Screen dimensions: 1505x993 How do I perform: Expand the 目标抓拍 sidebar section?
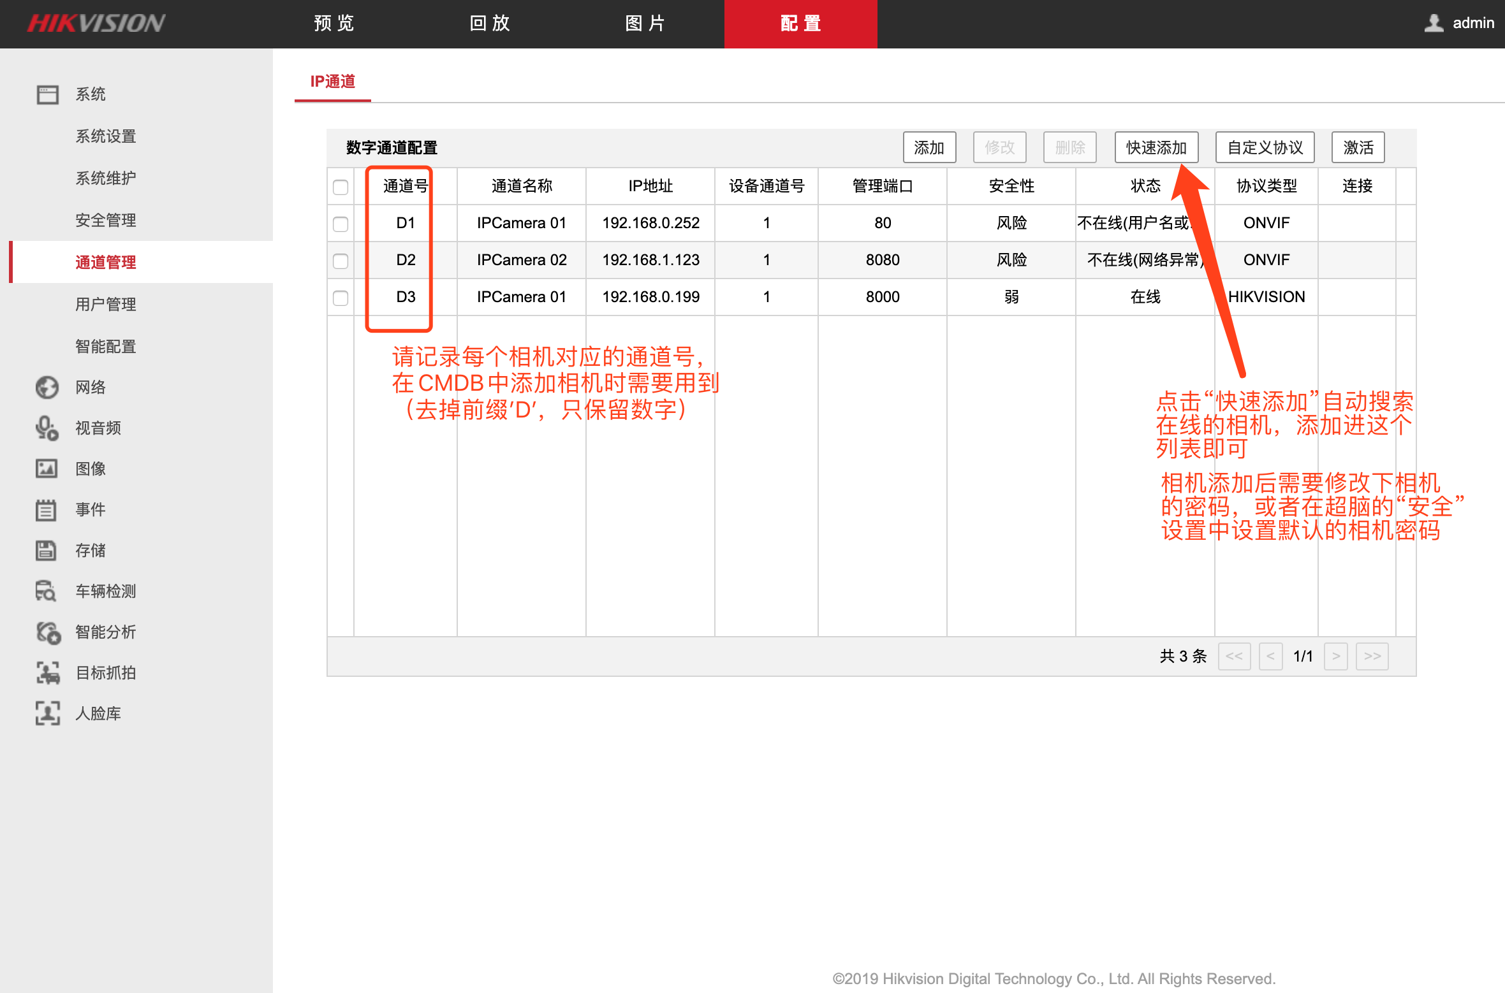tap(105, 673)
